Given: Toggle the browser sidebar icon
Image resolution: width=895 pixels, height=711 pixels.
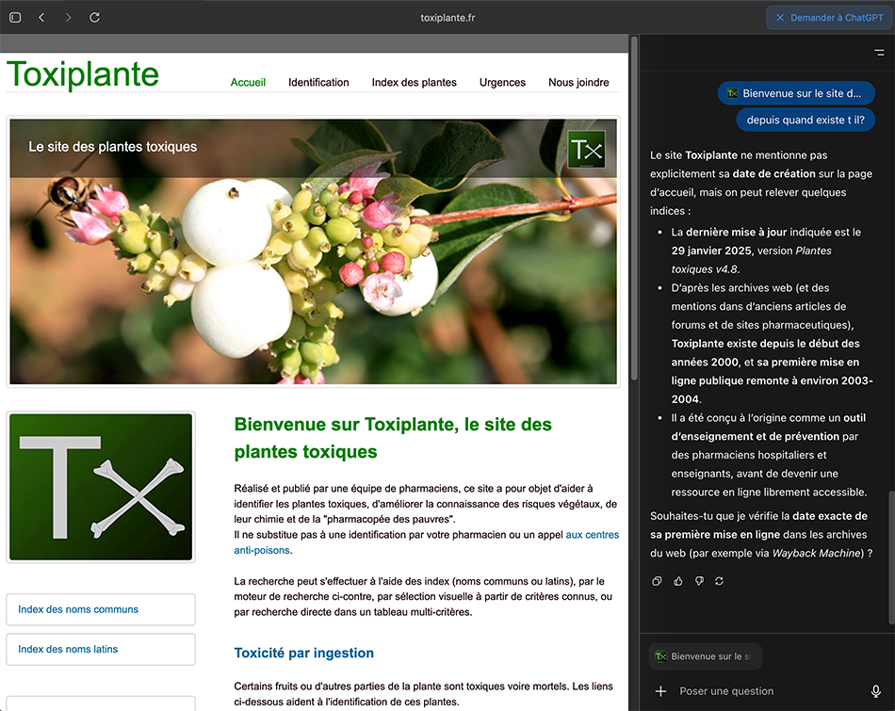Looking at the screenshot, I should tap(15, 18).
